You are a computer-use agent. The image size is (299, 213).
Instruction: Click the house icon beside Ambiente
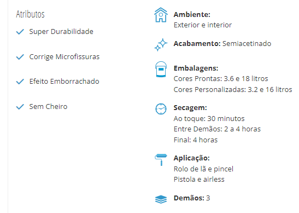(x=161, y=15)
